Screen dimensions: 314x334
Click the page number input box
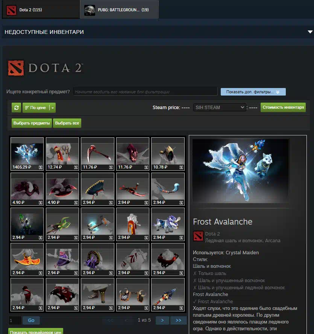(x=15, y=320)
